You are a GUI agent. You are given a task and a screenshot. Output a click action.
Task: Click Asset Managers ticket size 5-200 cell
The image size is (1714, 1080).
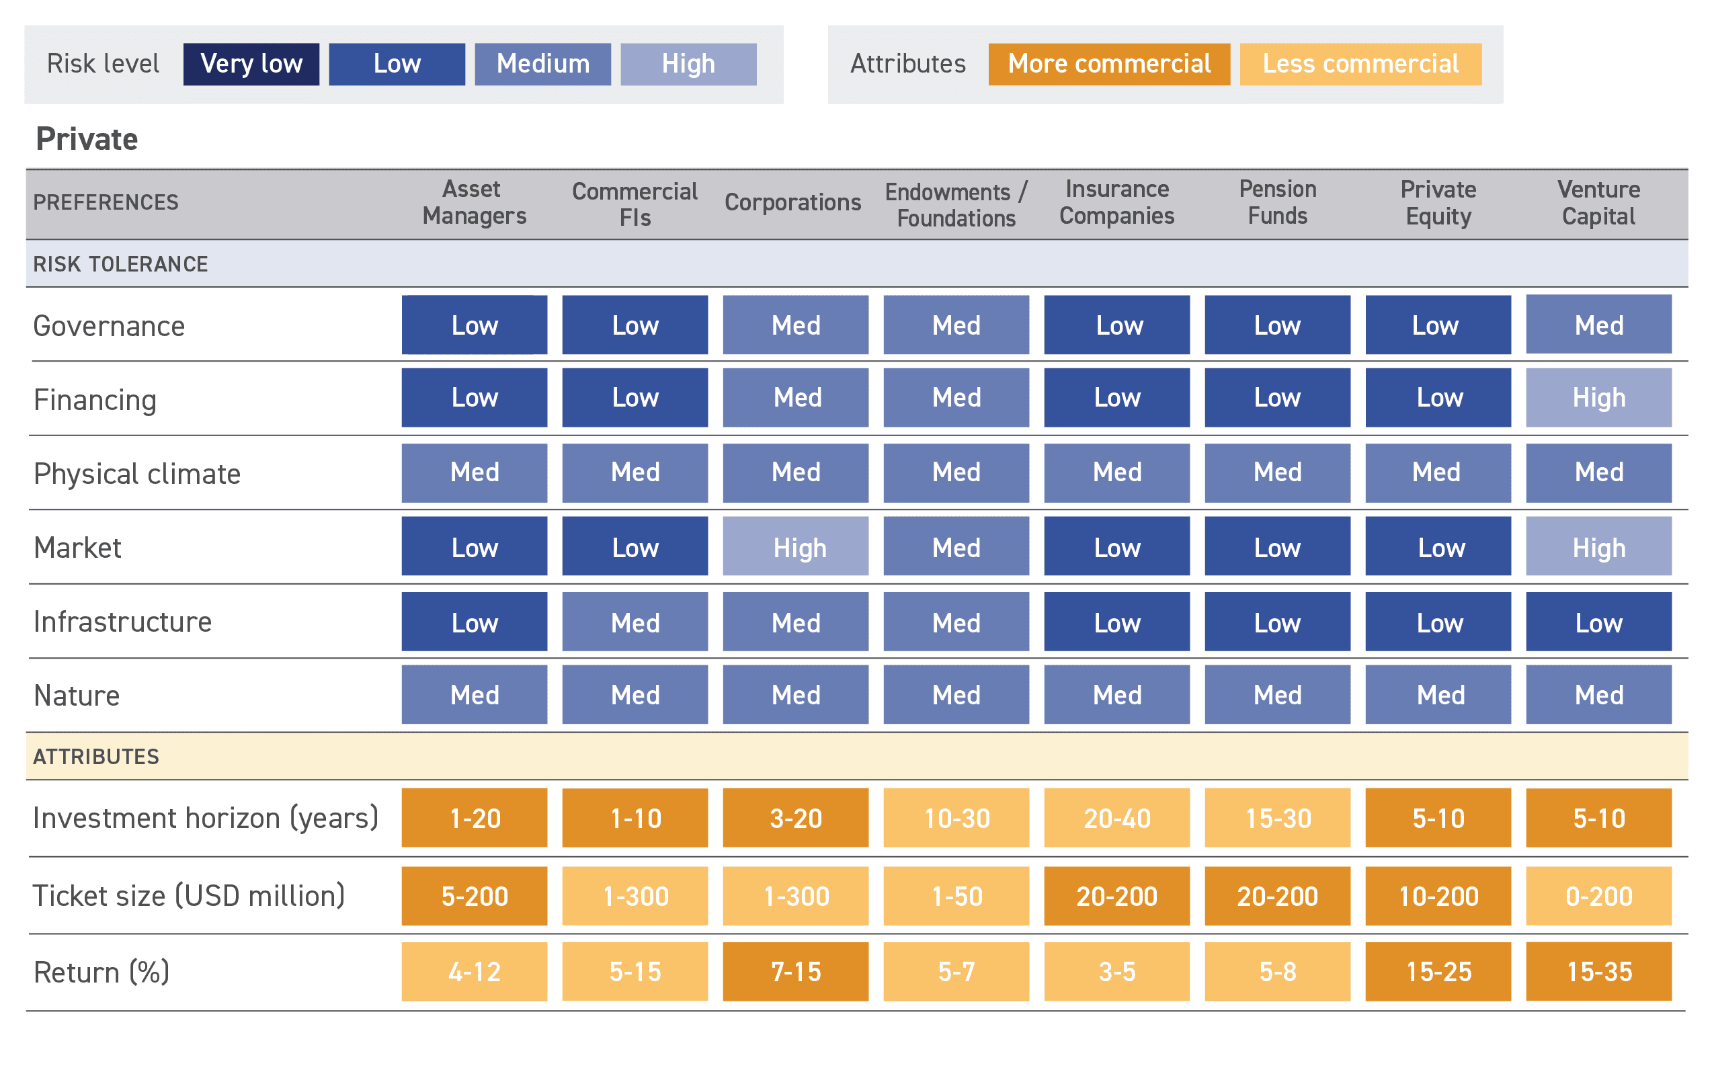[x=474, y=896]
